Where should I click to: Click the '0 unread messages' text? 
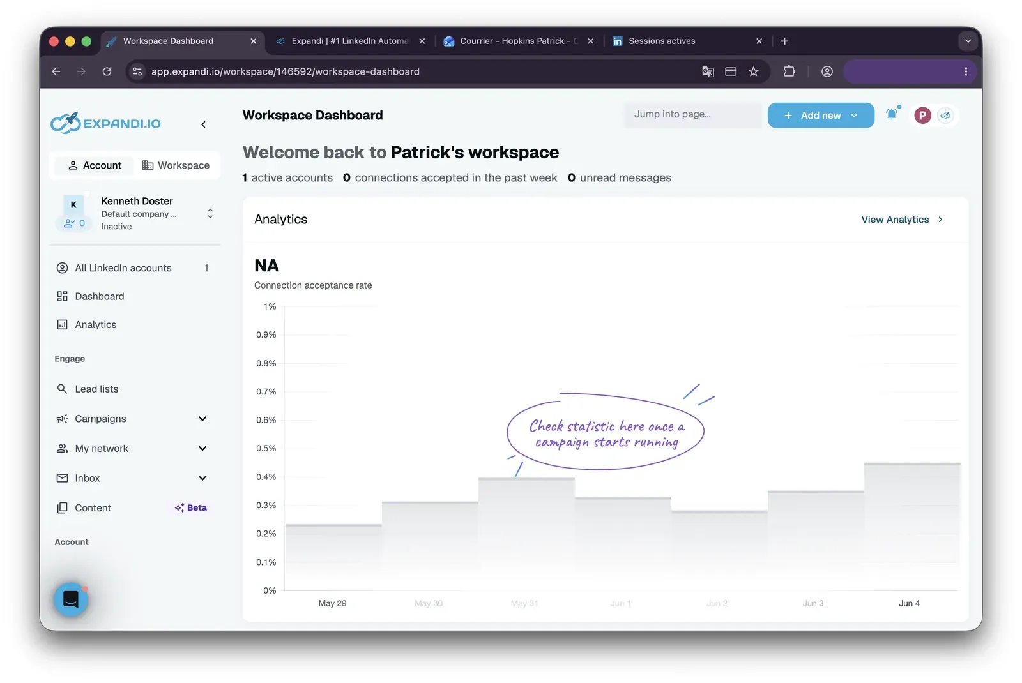[x=620, y=178]
